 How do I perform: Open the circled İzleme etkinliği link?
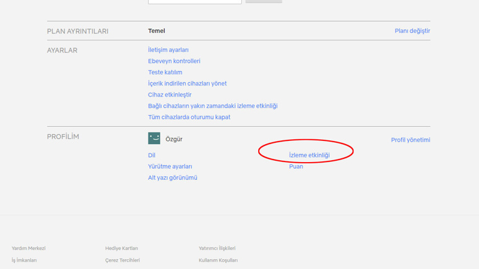(309, 155)
